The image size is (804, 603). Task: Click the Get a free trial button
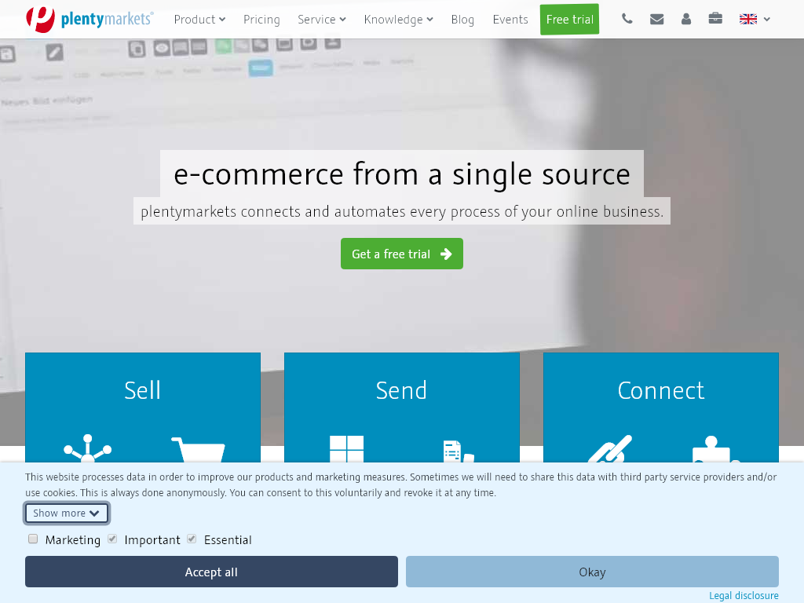401,253
